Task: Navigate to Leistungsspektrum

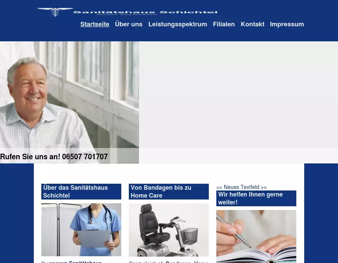Action: coord(177,24)
